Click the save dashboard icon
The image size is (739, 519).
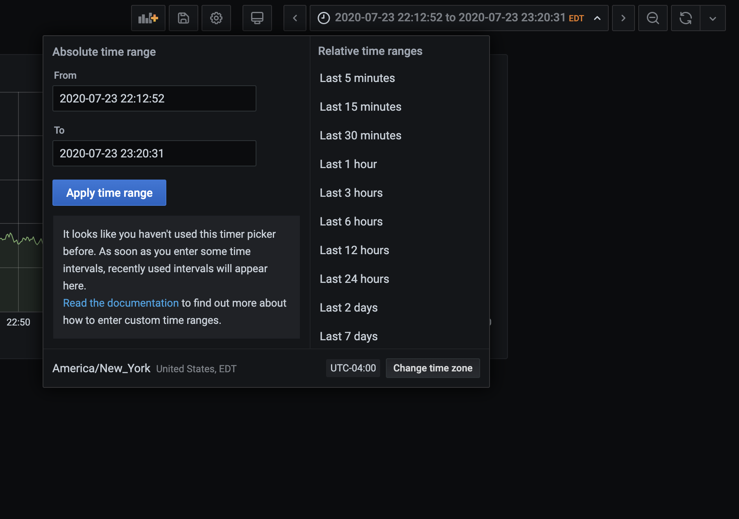coord(183,18)
